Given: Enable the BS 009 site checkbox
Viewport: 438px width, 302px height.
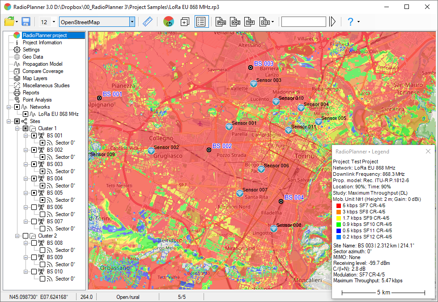Looking at the screenshot, I should (34, 257).
